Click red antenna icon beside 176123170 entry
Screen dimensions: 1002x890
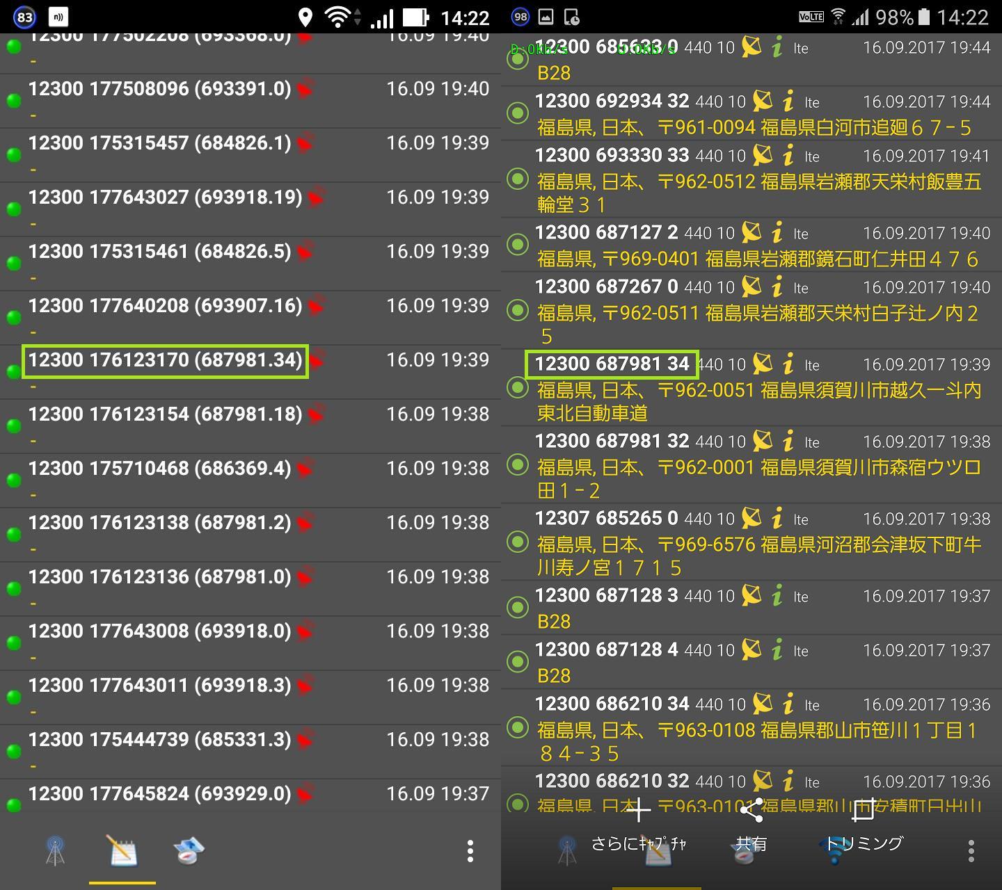point(317,360)
